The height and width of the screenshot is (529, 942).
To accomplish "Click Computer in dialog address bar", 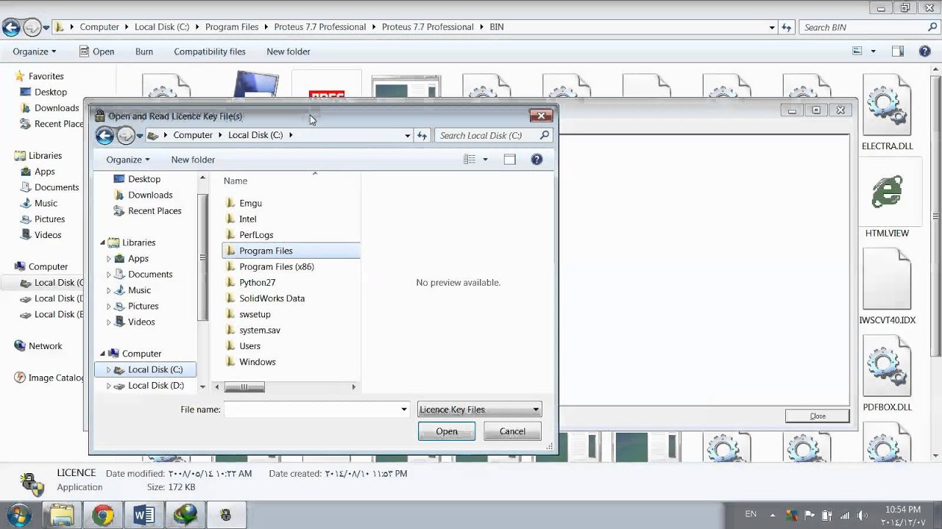I will 193,135.
